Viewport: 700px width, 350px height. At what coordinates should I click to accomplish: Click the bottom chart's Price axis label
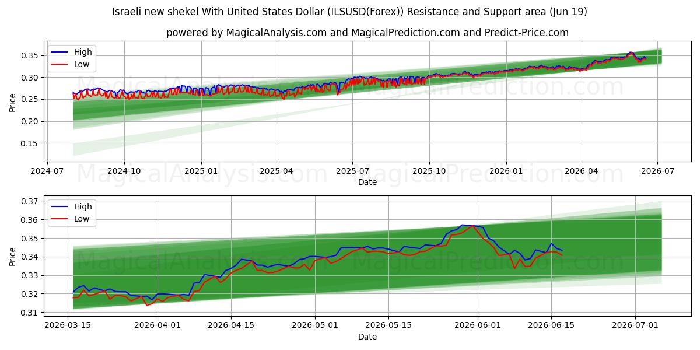coord(13,257)
